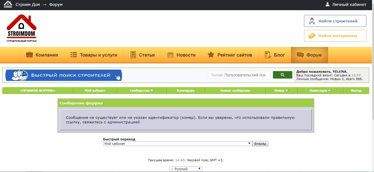Click the Google custom search input field

click(239, 75)
